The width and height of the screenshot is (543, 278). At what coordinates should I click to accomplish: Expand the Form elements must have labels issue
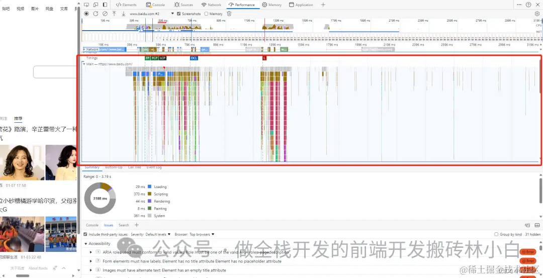tap(90, 261)
